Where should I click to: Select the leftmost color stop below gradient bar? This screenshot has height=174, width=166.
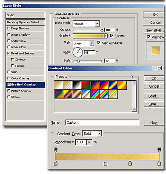click(x=56, y=163)
